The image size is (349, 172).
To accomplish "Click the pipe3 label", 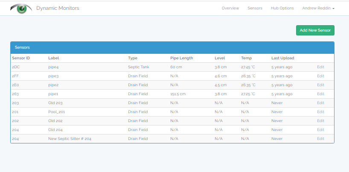I will click(x=53, y=76).
